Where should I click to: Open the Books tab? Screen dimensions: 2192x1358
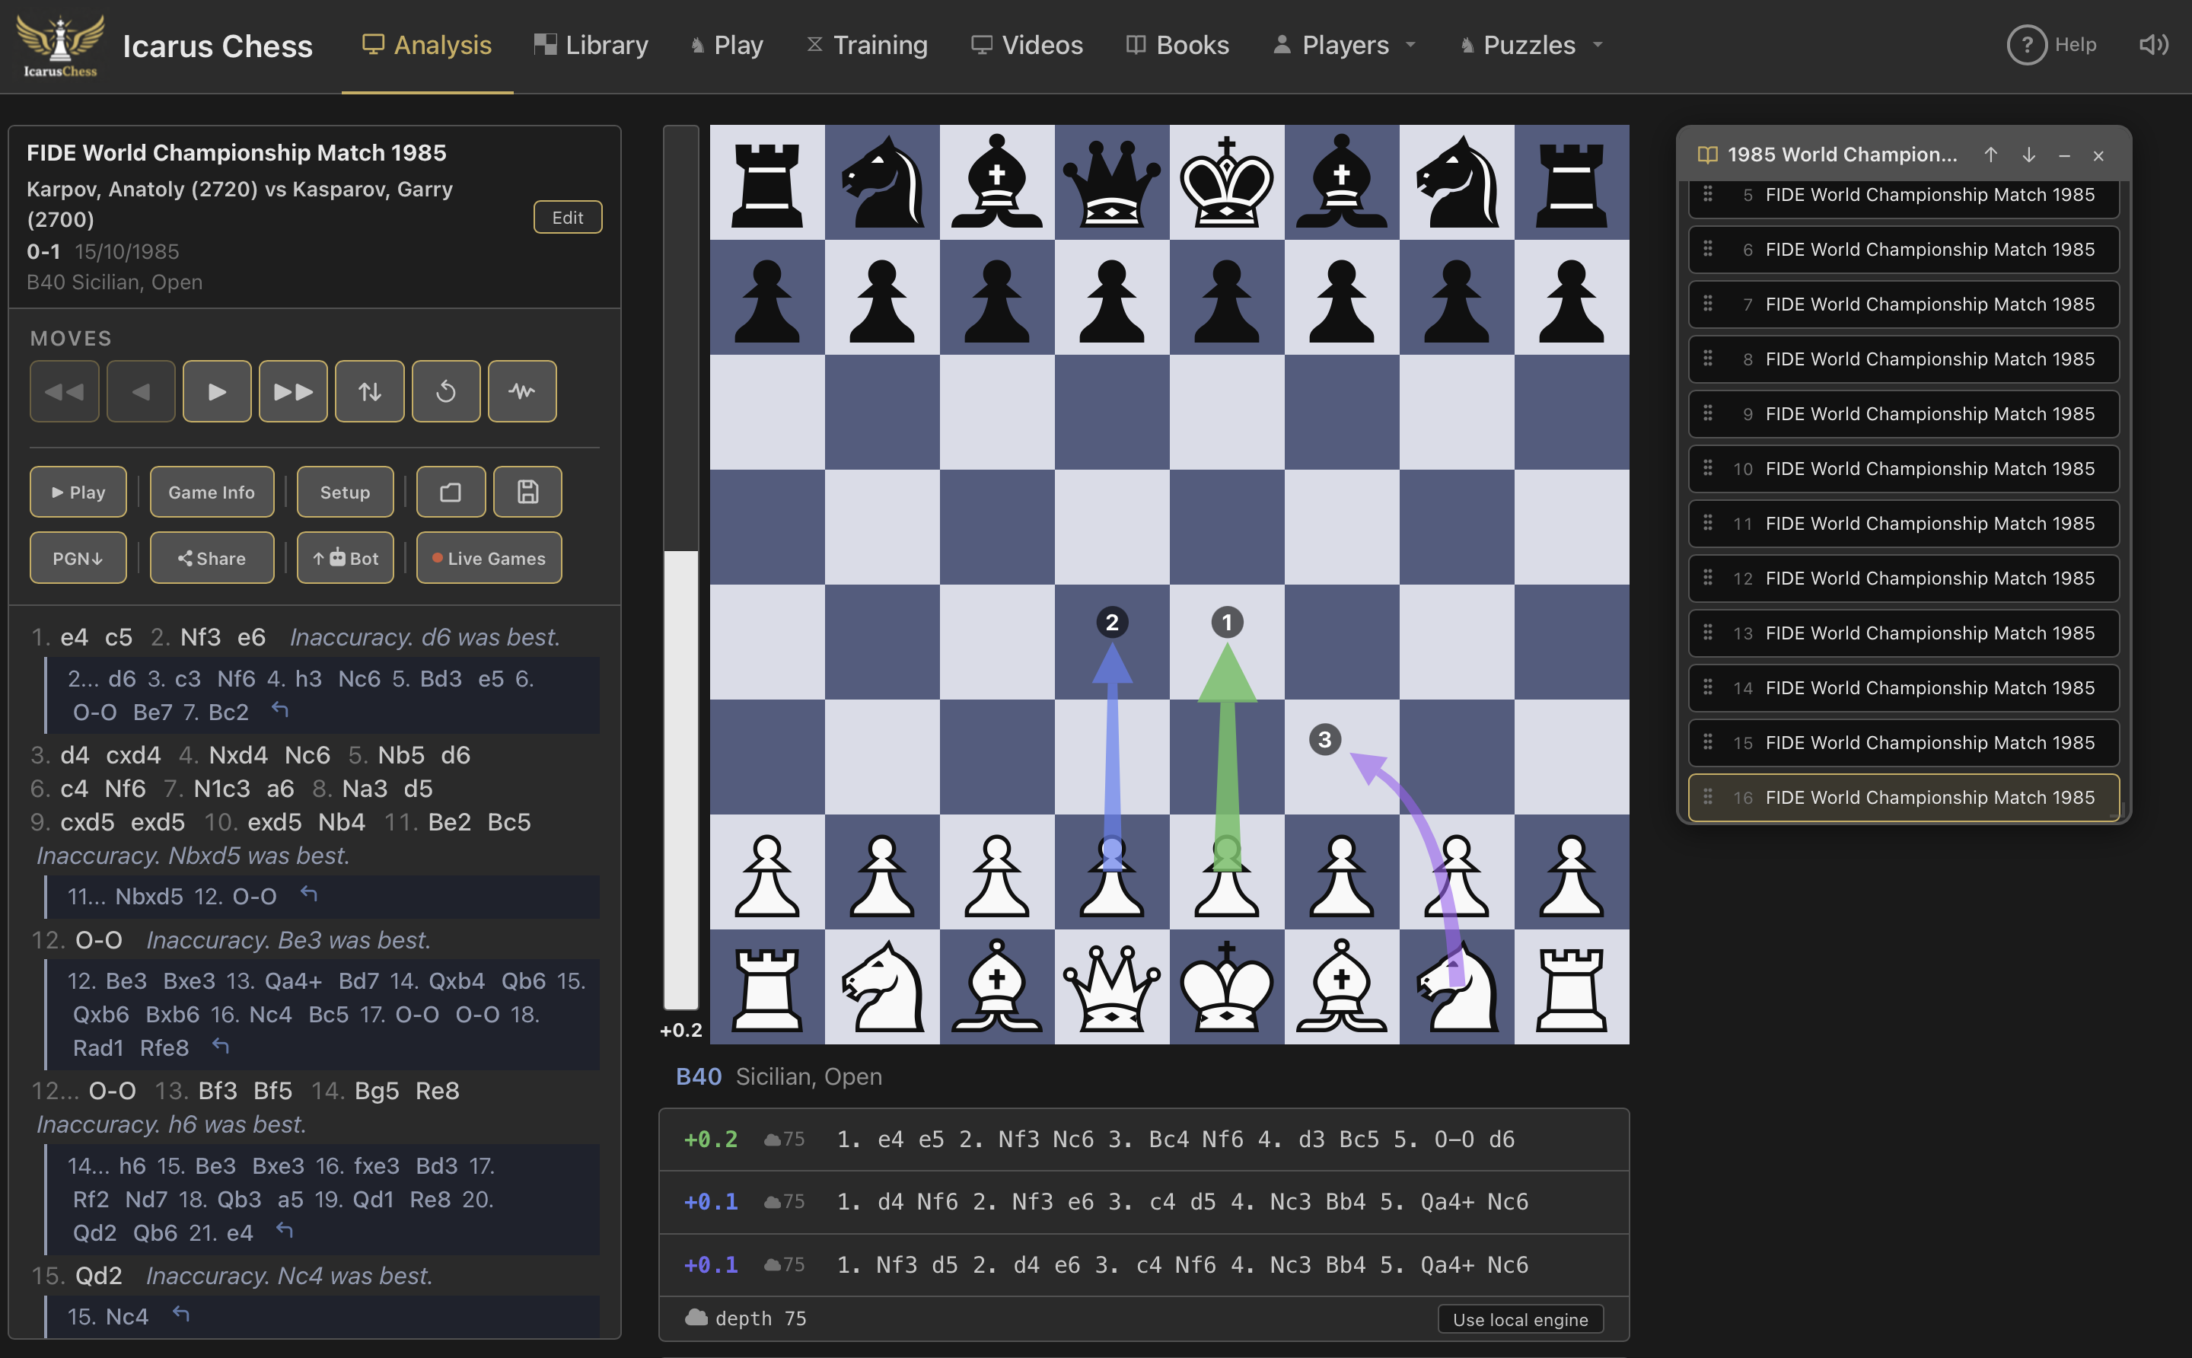pos(1177,45)
